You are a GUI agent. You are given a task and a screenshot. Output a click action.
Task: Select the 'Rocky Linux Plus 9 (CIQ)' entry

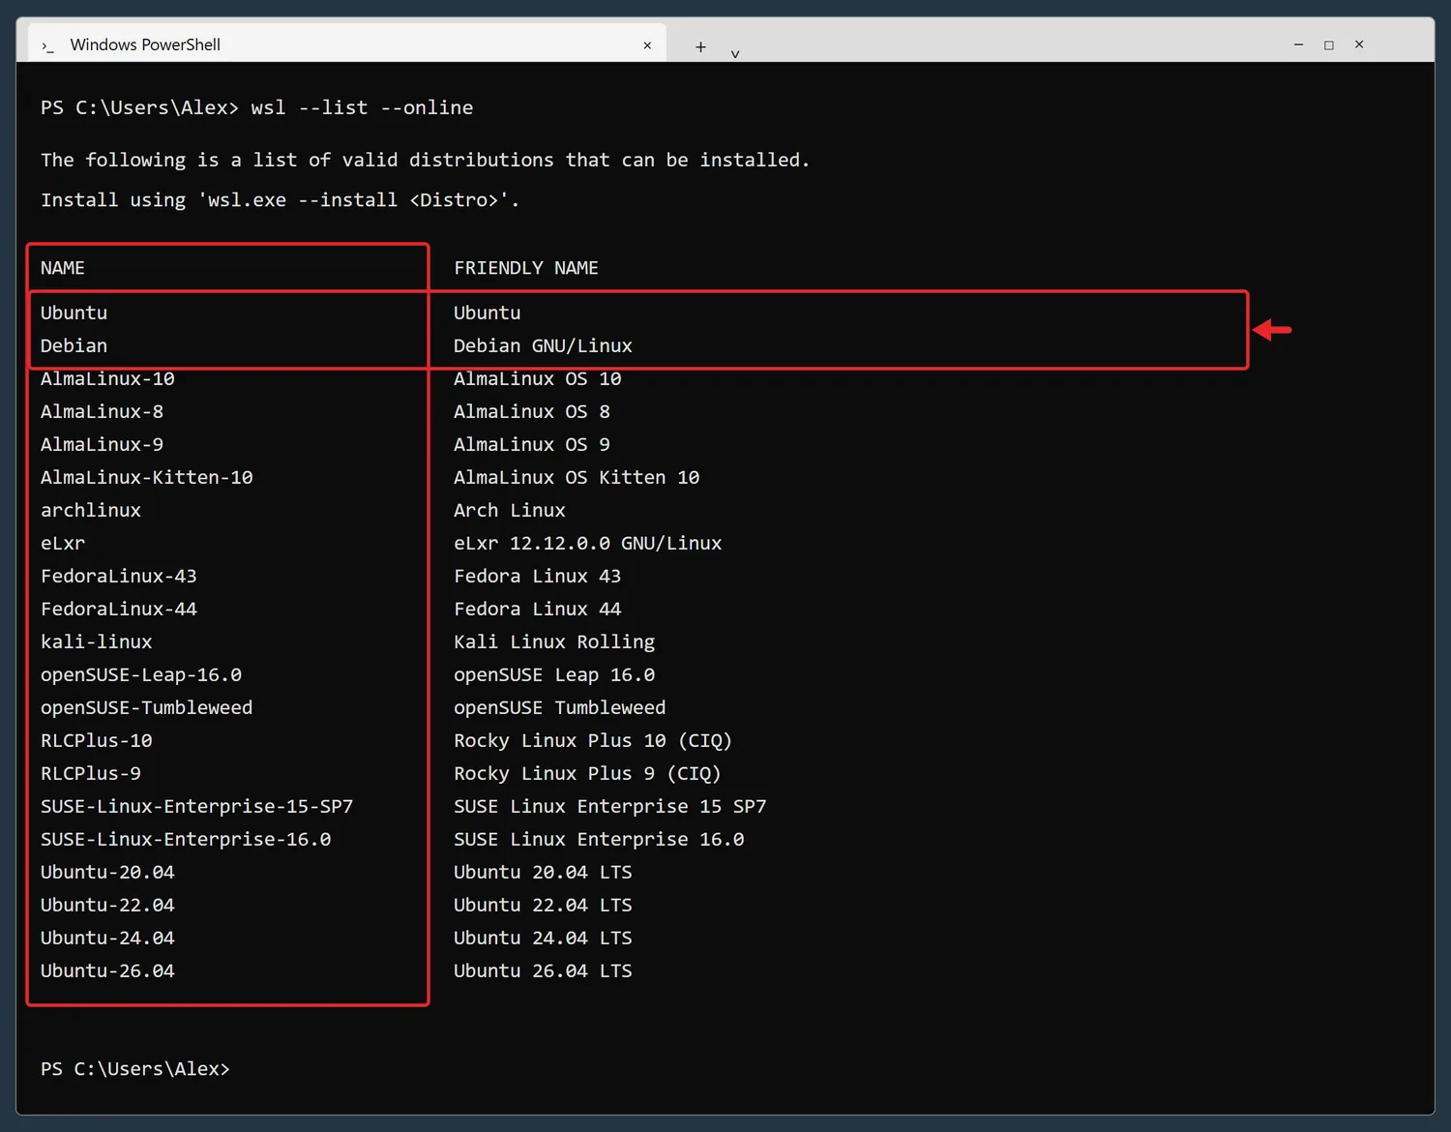(588, 773)
